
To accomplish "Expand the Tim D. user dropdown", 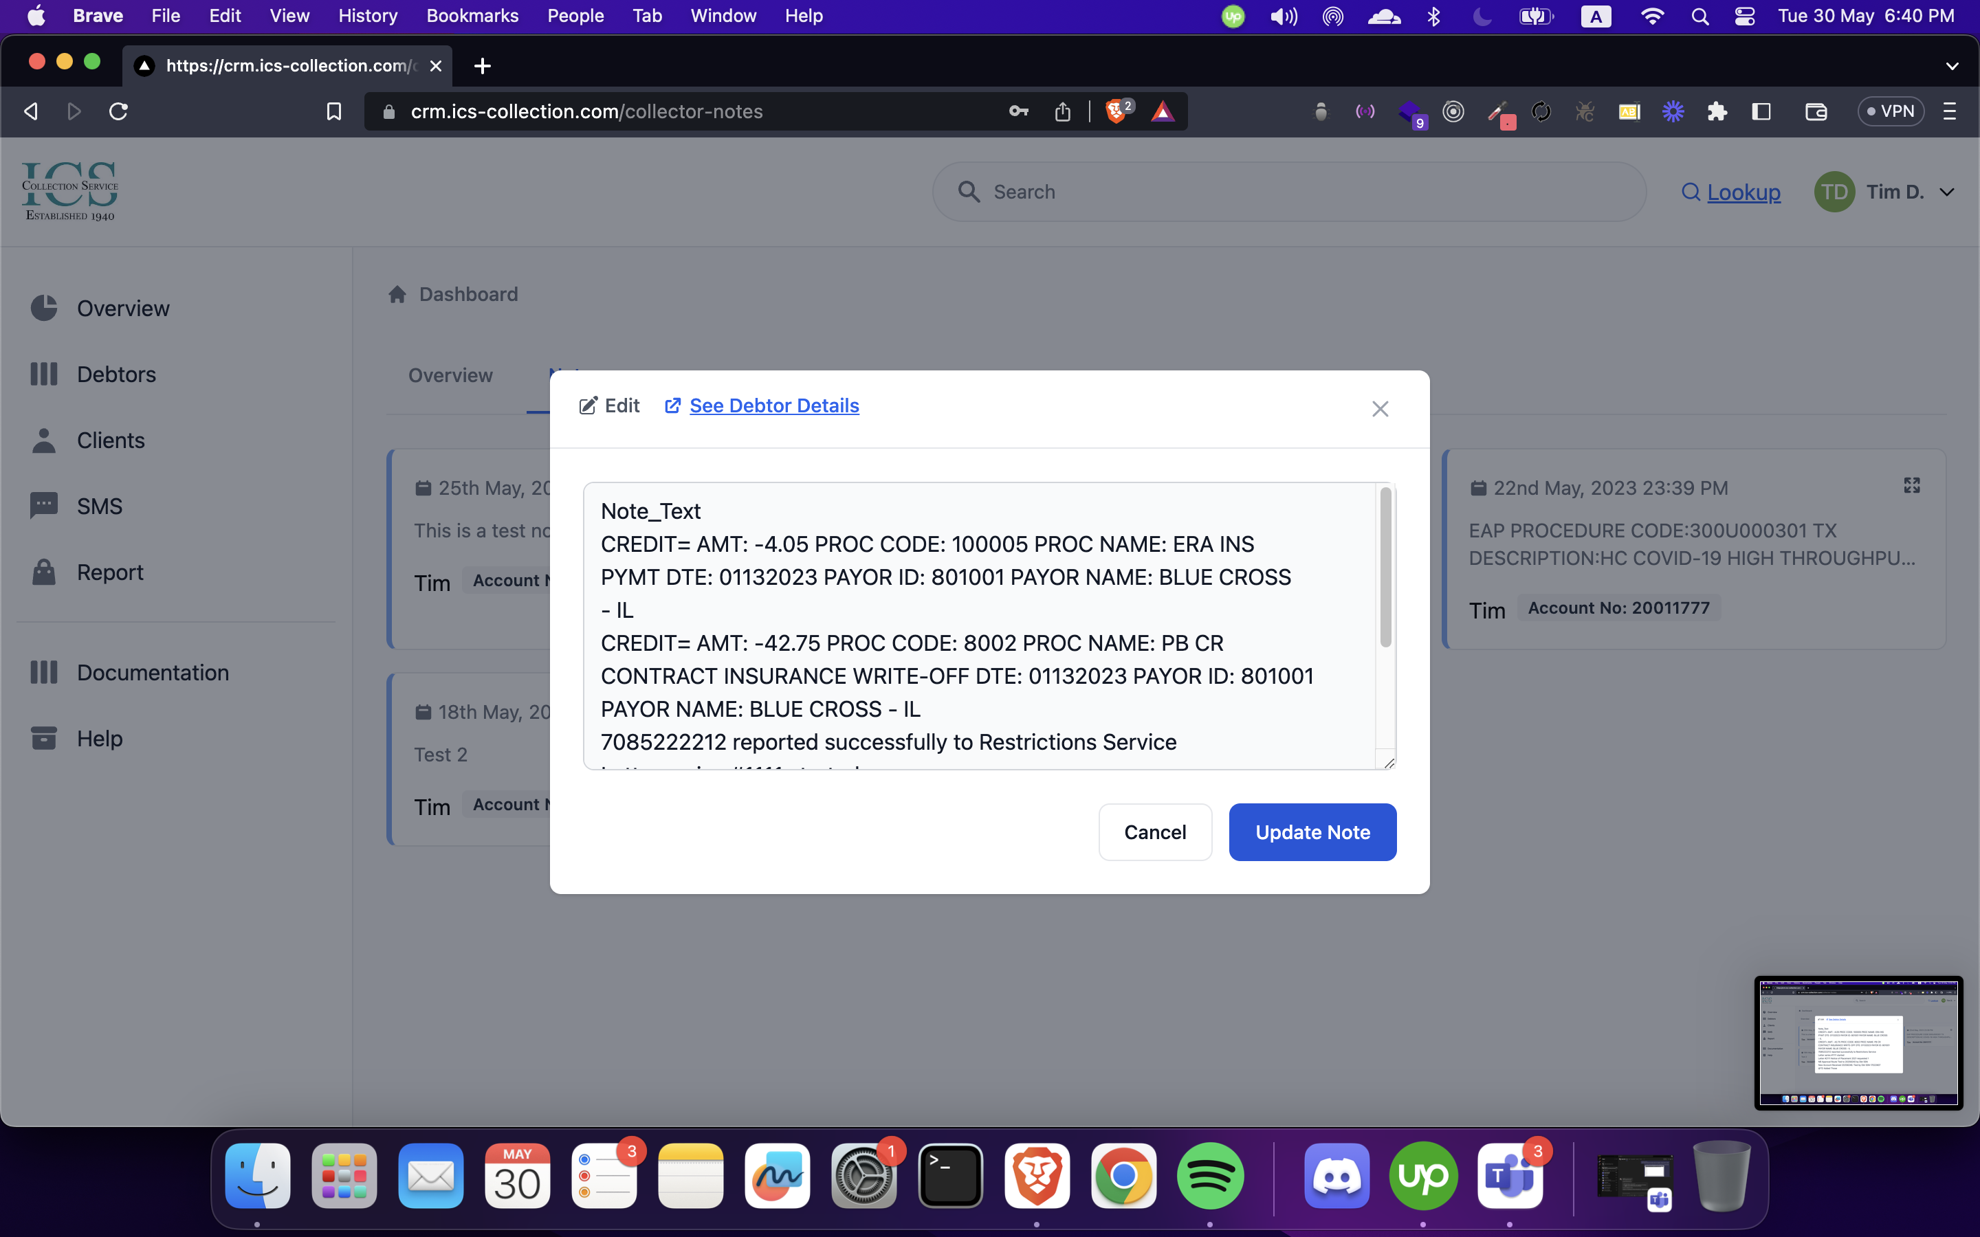I will click(1947, 192).
